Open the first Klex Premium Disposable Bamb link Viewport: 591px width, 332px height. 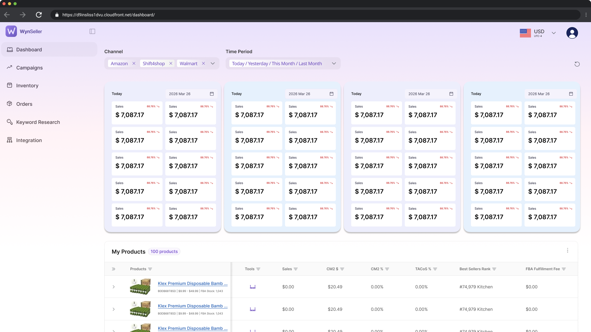[x=193, y=283]
